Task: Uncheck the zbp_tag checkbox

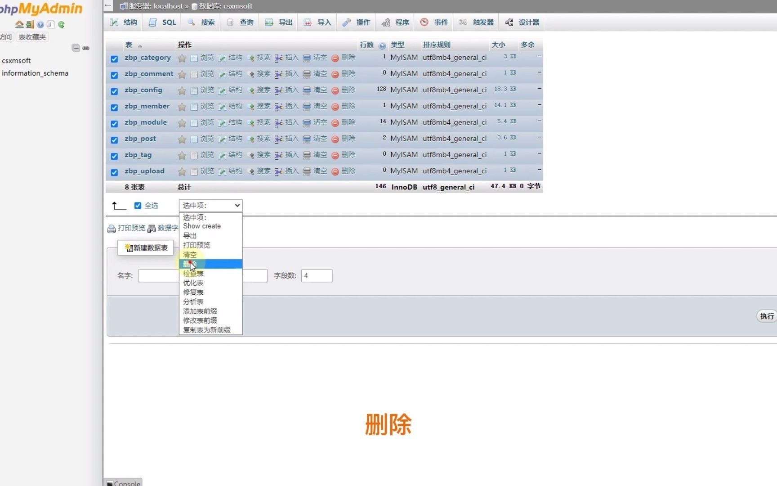Action: (114, 156)
